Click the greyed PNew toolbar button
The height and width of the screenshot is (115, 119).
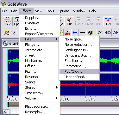tap(89, 21)
